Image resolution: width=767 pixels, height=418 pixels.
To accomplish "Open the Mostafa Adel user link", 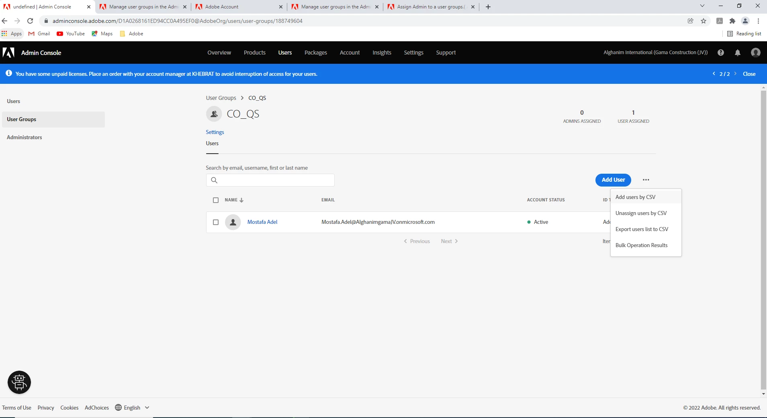I will 262,222.
